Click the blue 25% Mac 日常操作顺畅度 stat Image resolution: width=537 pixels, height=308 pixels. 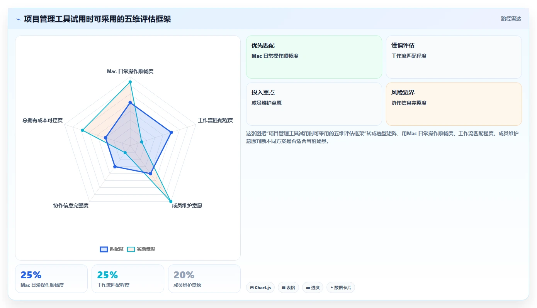point(51,279)
